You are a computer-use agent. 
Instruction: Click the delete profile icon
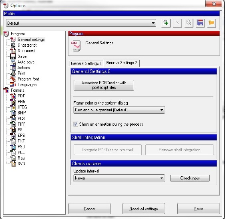(x=189, y=23)
